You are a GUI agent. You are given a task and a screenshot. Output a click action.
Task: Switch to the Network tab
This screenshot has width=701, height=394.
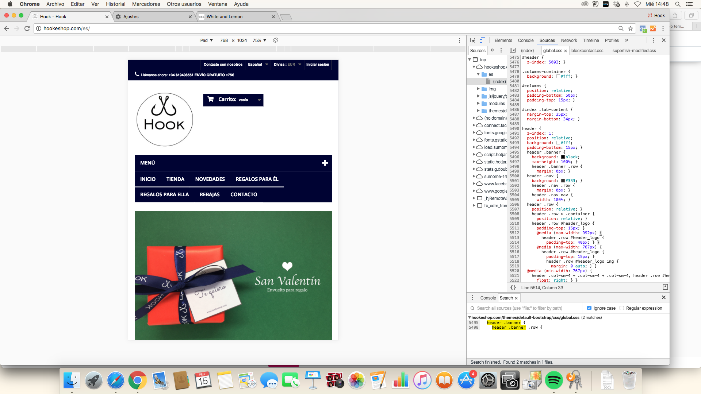click(569, 40)
